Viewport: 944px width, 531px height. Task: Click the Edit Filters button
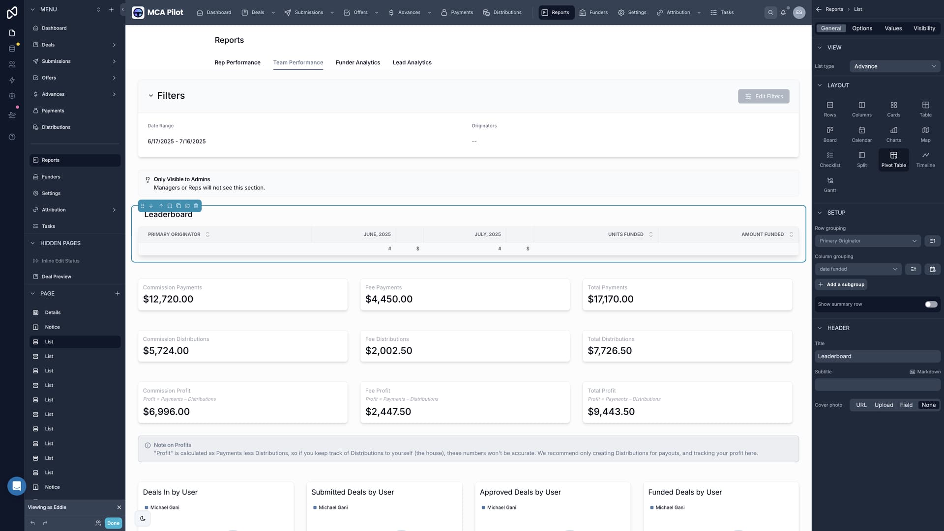point(763,96)
